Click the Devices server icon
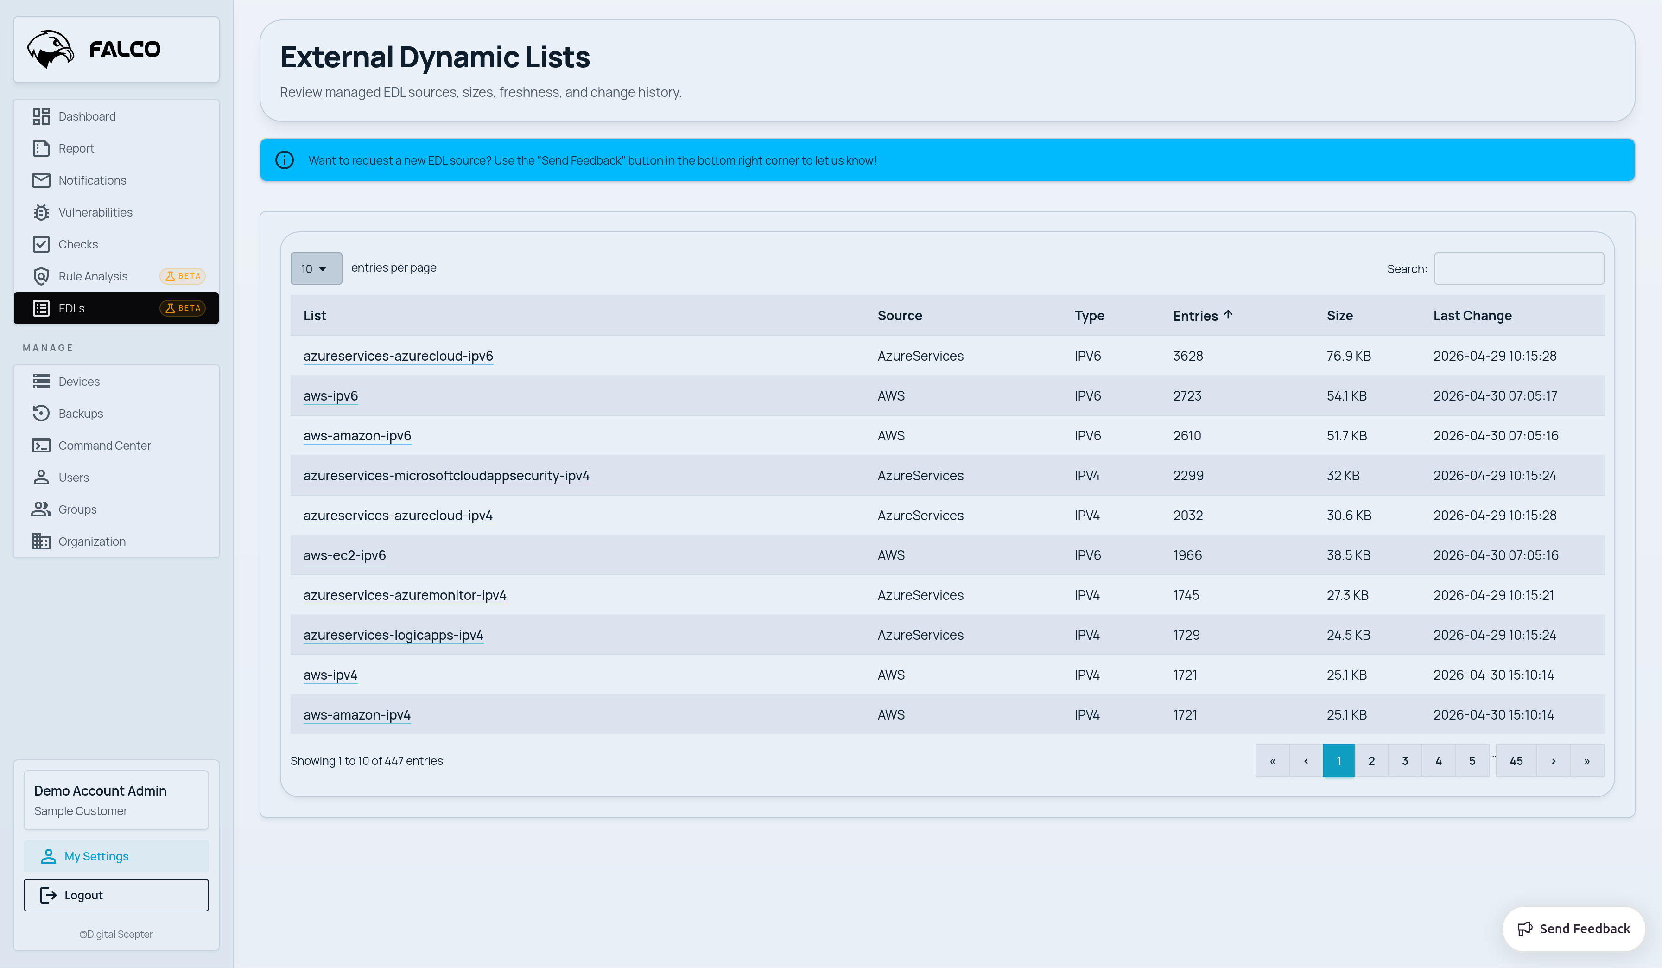 click(41, 382)
